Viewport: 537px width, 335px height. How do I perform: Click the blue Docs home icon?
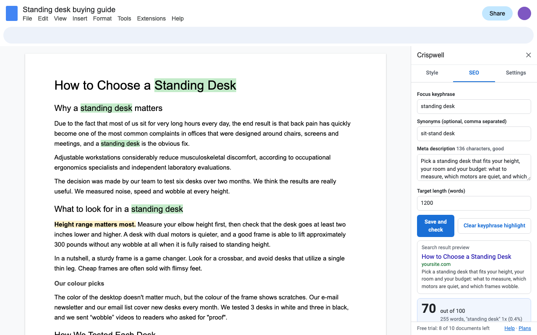tap(12, 13)
